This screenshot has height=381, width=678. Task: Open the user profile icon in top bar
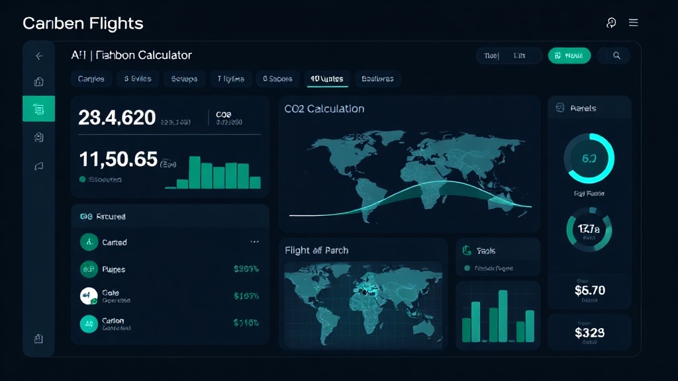(x=611, y=23)
